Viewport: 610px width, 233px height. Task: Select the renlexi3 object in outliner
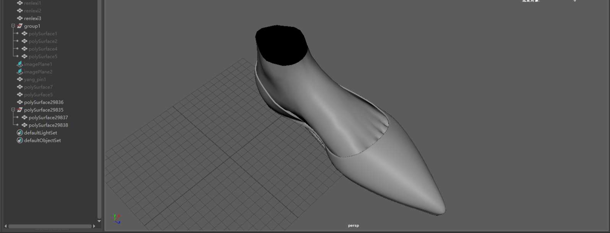click(32, 18)
